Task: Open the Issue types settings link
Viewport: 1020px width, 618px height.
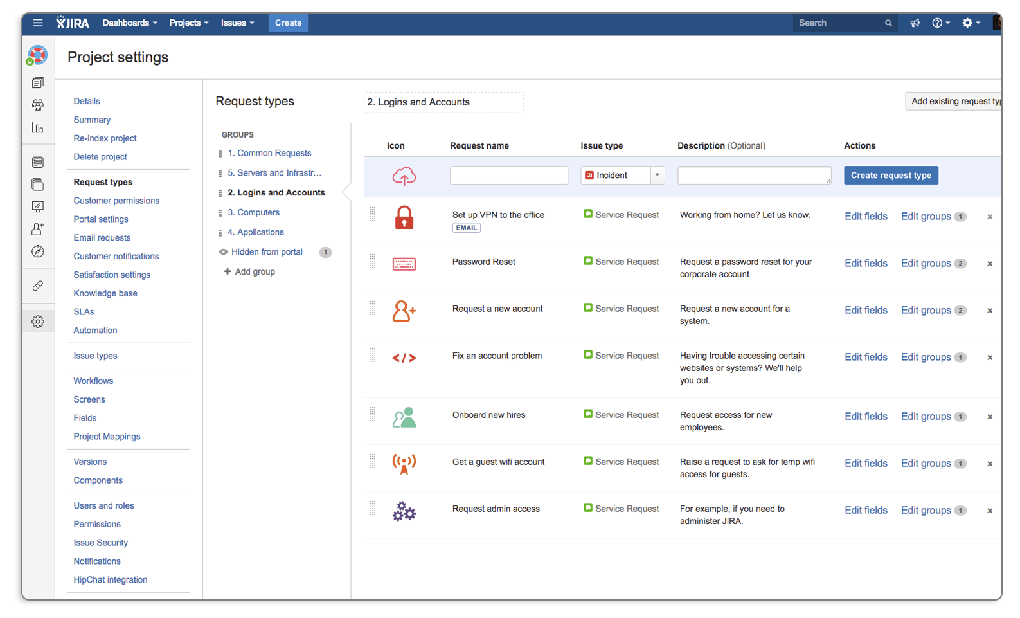Action: (x=95, y=356)
